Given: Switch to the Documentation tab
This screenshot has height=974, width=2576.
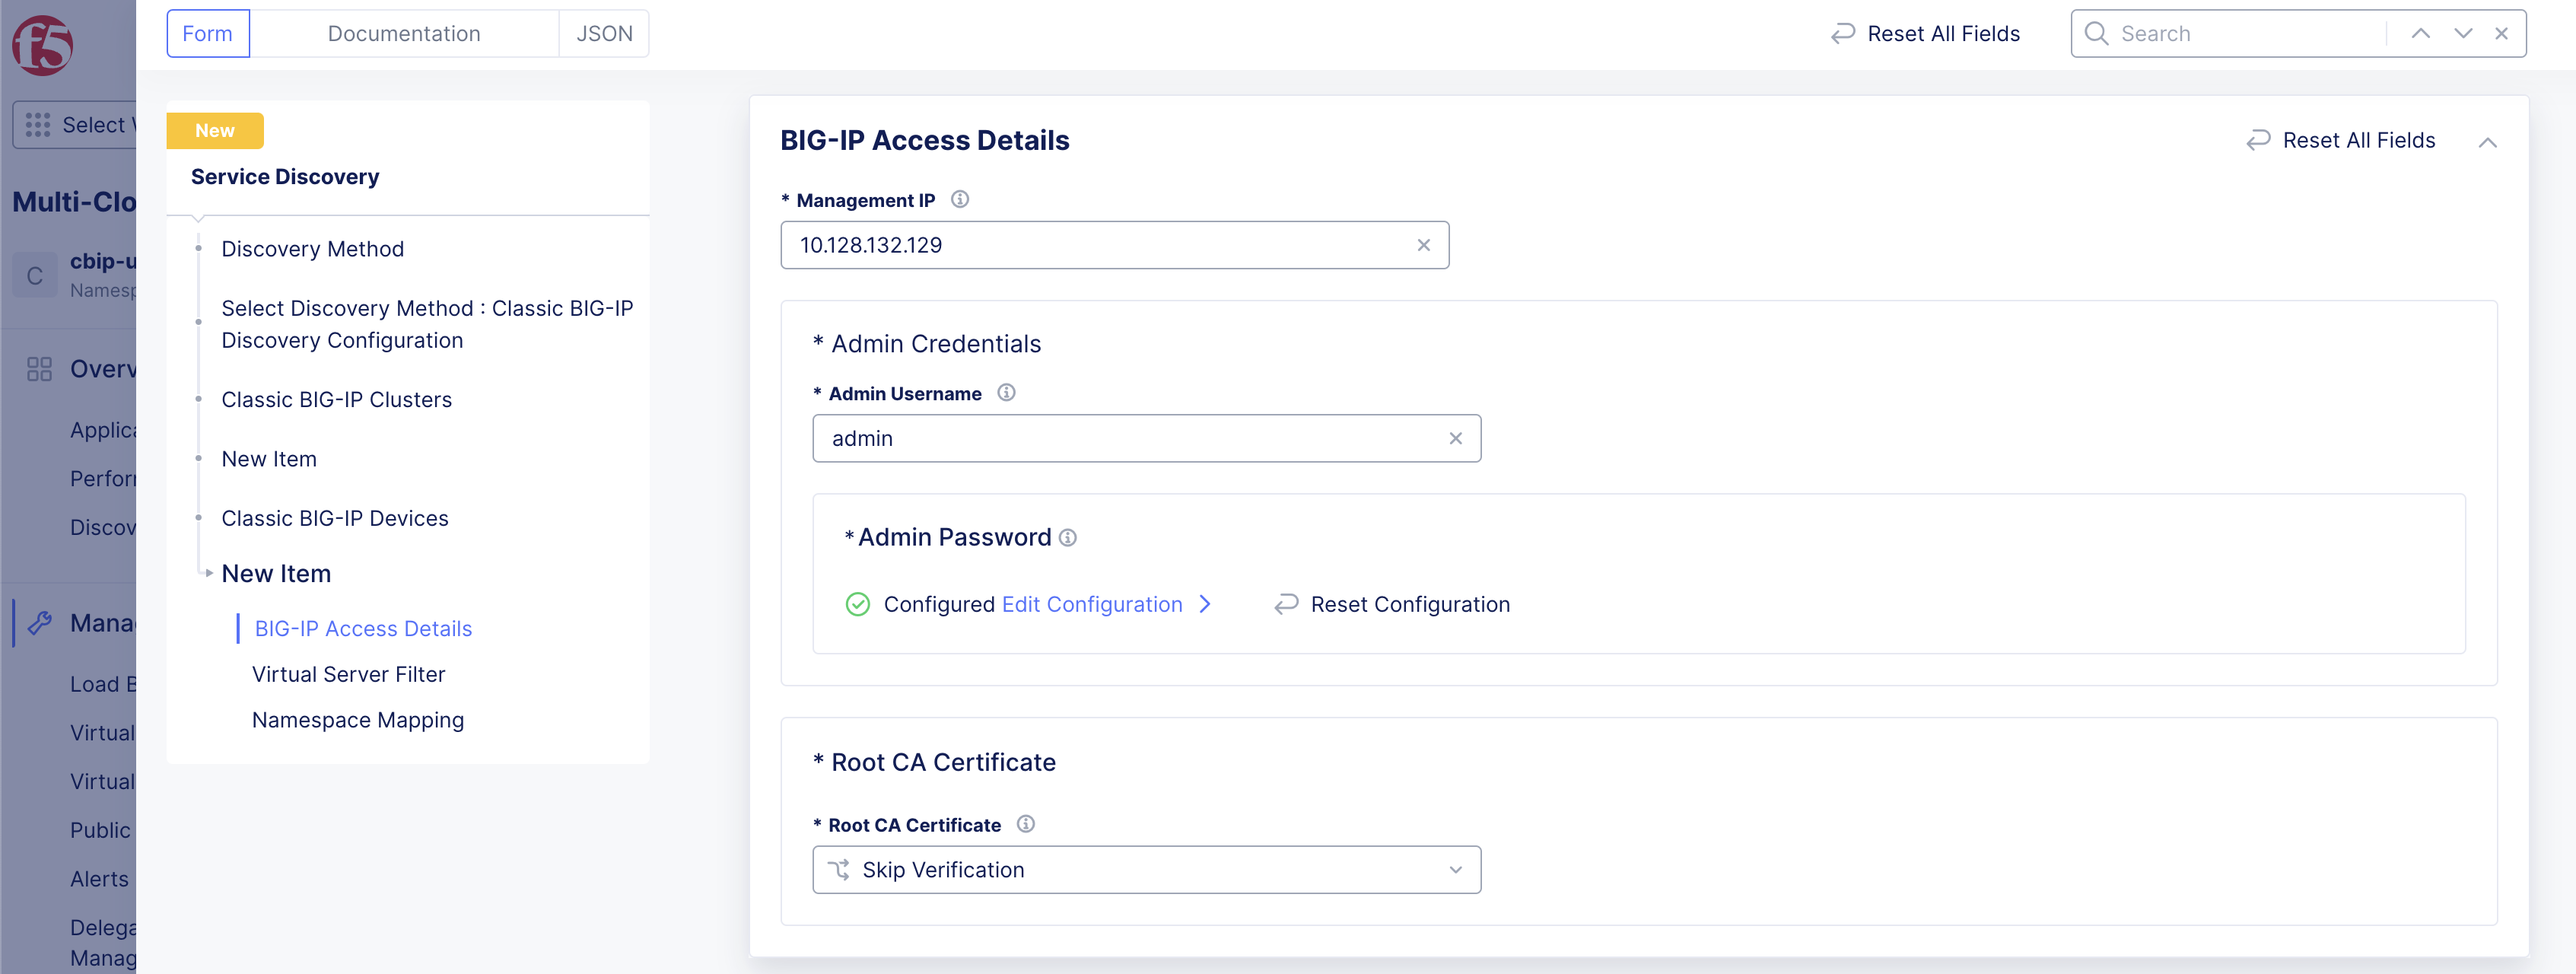Looking at the screenshot, I should coord(404,34).
